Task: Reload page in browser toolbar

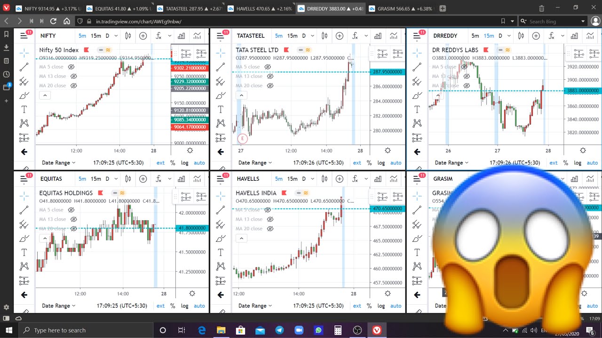Action: click(53, 21)
